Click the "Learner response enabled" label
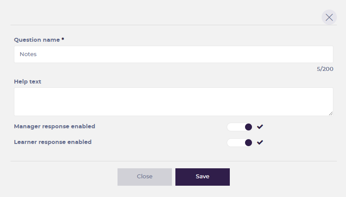This screenshot has height=197, width=346. point(53,142)
